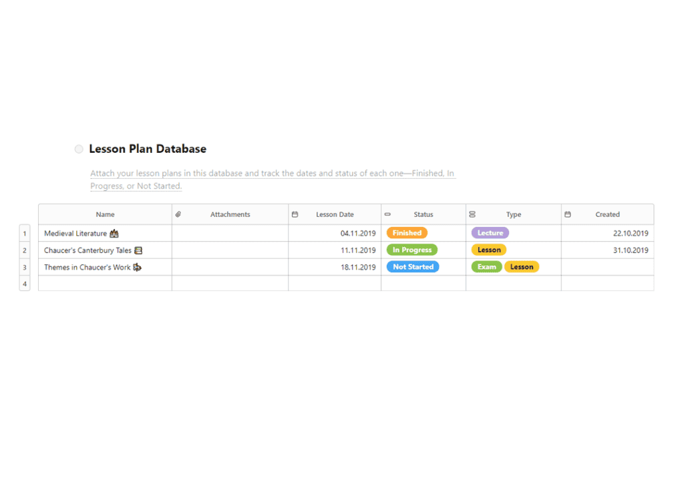Click the scroll emoji after Canterbury Tales
This screenshot has height=482, width=684.
coord(138,250)
